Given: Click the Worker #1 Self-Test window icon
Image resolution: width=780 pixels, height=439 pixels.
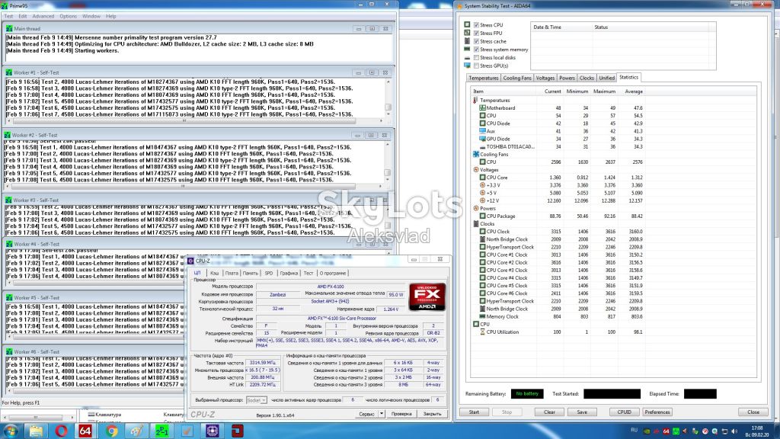Looking at the screenshot, I should 9,72.
